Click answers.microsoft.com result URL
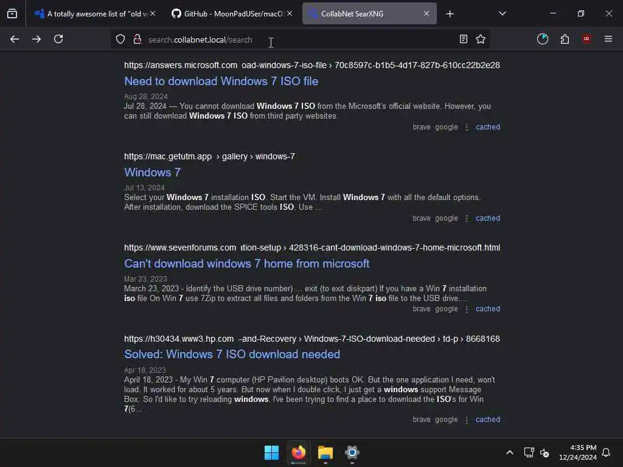Viewport: 623px width, 467px height. [312, 65]
